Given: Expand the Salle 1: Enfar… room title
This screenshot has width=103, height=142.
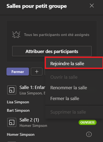Looking at the screenshot, I should click(x=32, y=87).
